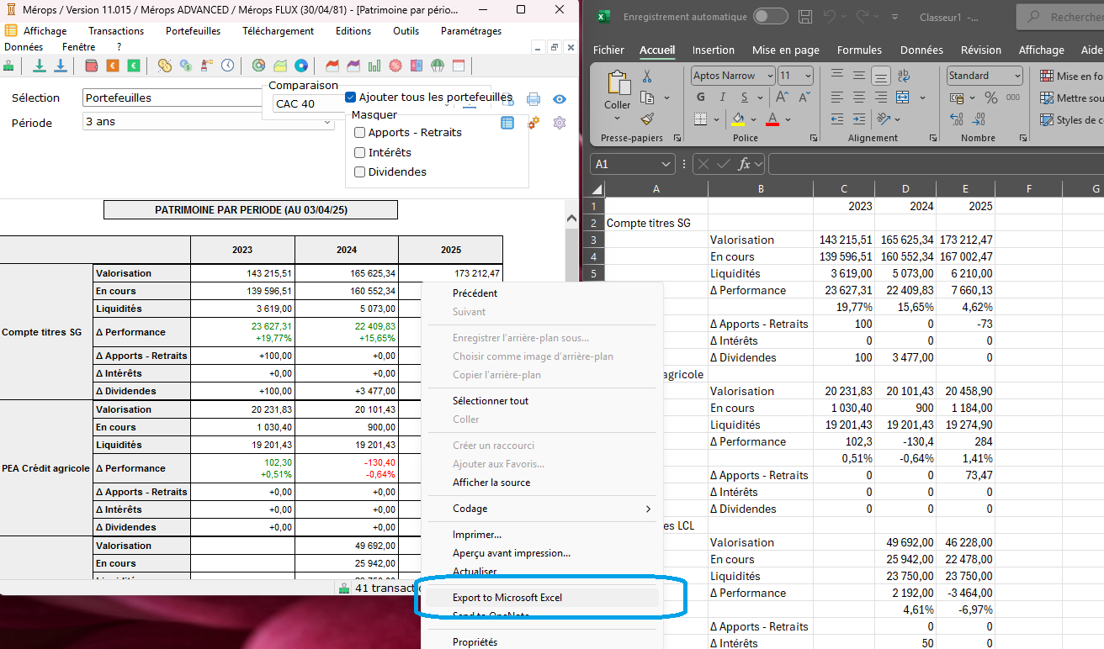Click the calendar icon in Mérops toolbar
The image size is (1104, 649).
[458, 66]
